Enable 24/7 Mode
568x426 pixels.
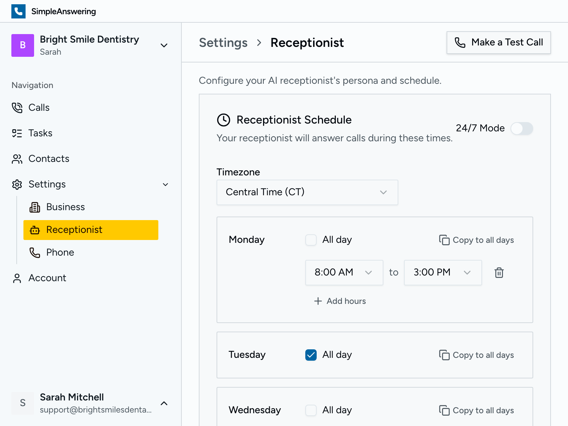pos(522,129)
